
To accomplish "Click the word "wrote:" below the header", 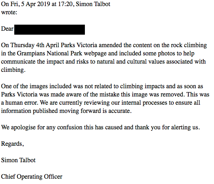I will click(9, 12).
